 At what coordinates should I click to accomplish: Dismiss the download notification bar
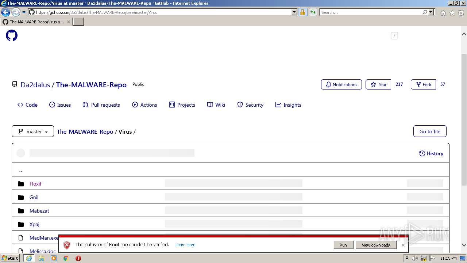403,245
